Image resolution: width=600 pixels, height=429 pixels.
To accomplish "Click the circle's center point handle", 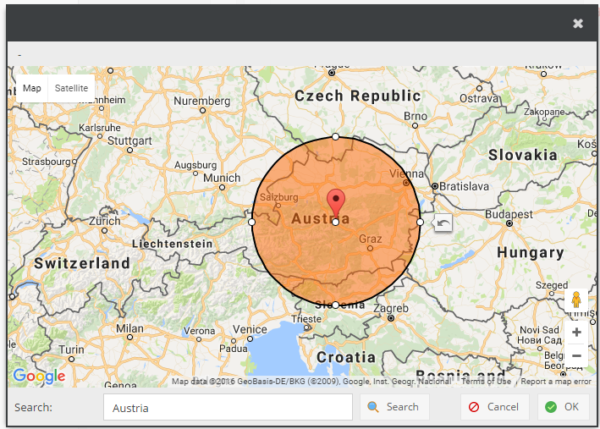I will tap(336, 222).
